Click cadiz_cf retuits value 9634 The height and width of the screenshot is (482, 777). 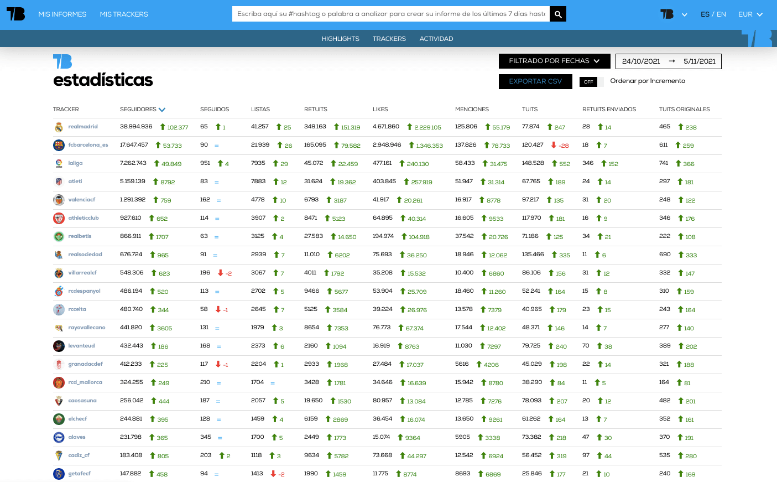pyautogui.click(x=312, y=455)
